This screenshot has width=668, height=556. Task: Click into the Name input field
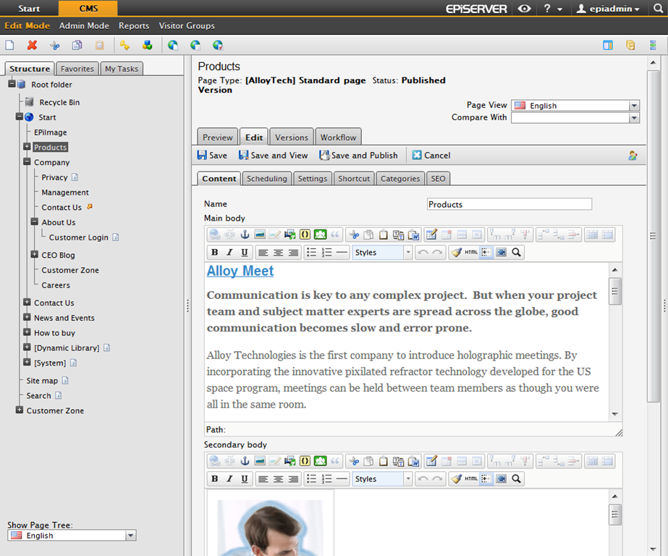click(509, 204)
